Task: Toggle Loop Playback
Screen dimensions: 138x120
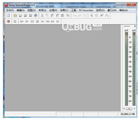Action: point(15,21)
